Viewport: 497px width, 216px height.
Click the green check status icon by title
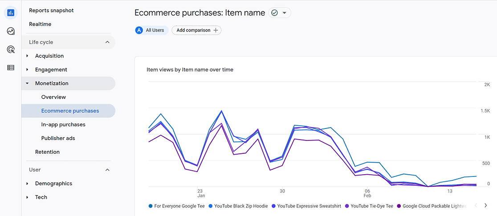[274, 12]
